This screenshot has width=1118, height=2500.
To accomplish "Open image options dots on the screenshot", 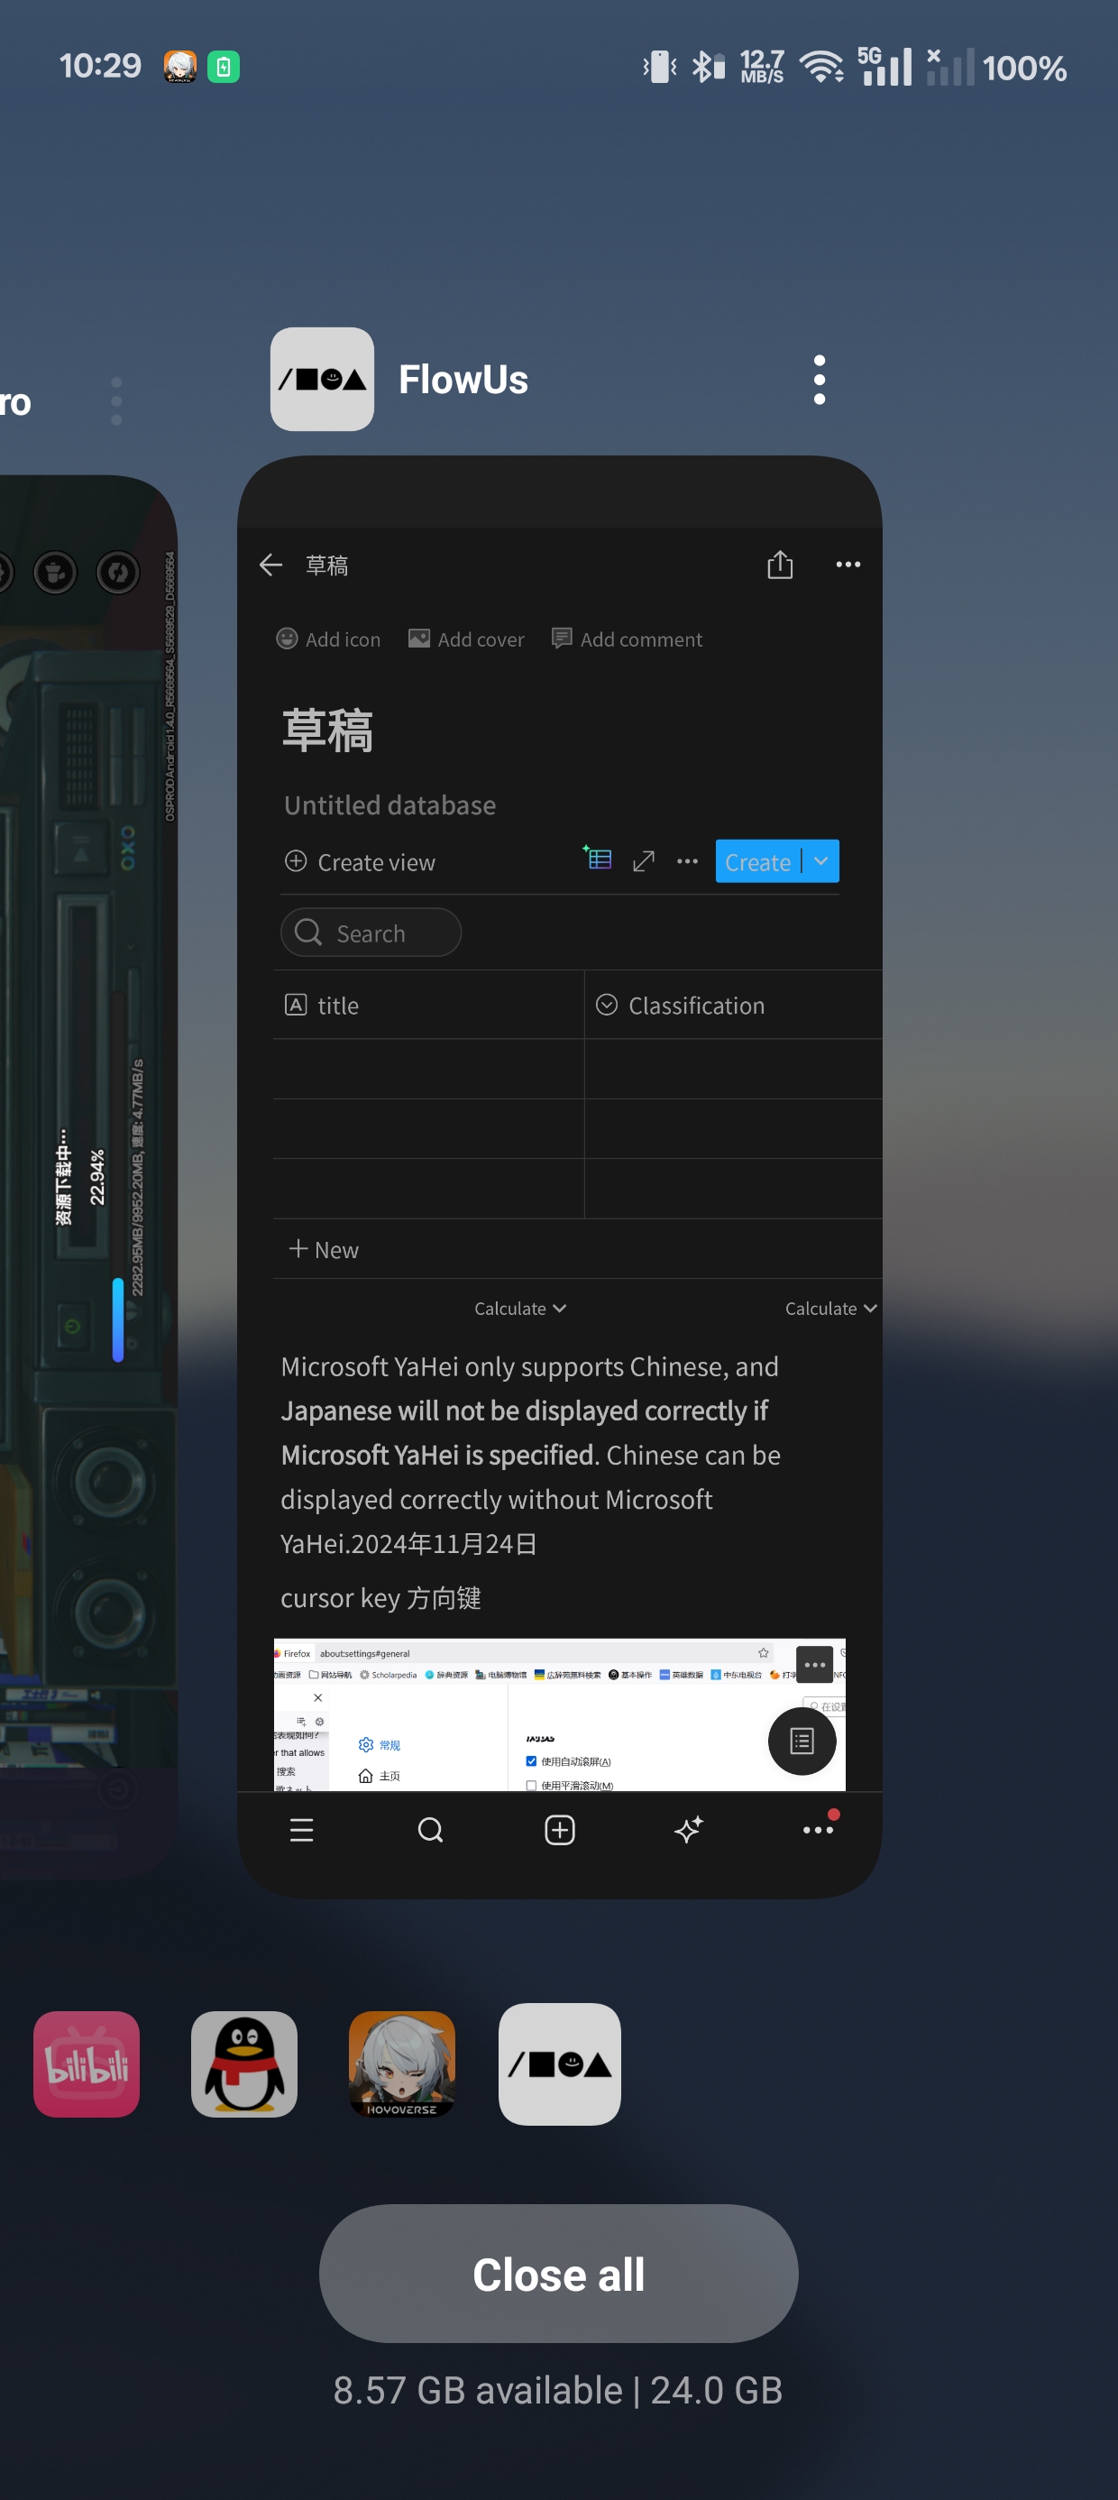I will (814, 1664).
